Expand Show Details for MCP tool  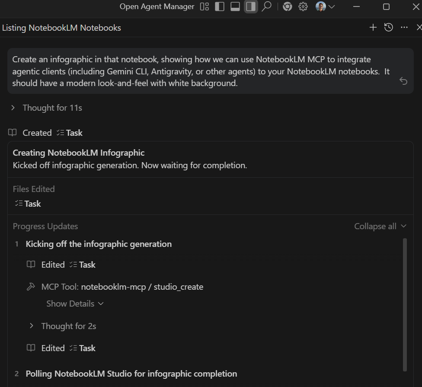coord(75,304)
